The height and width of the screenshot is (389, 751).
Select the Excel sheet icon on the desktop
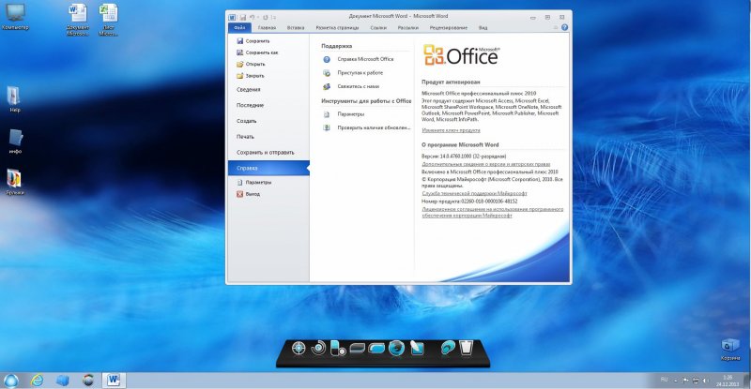108,20
